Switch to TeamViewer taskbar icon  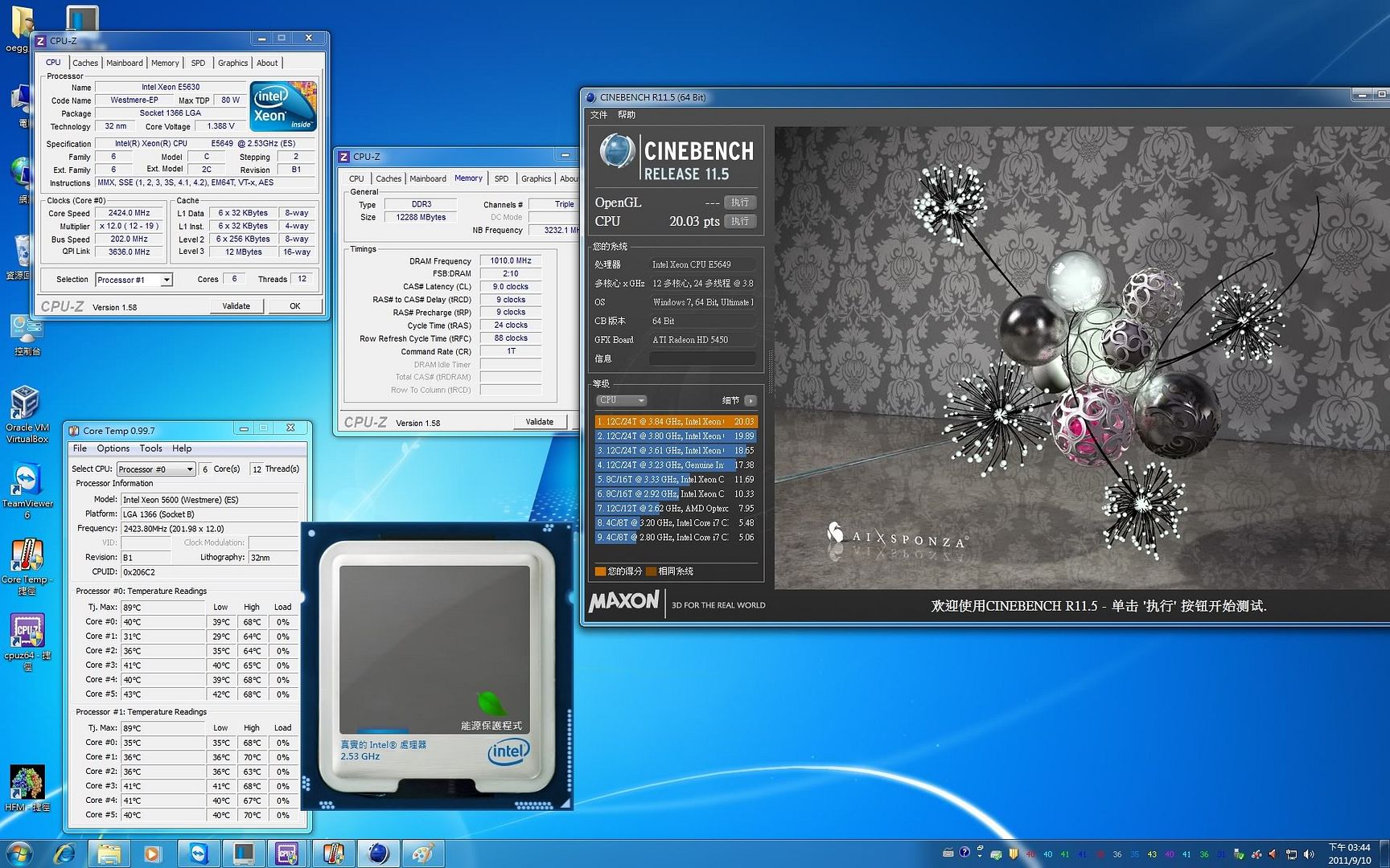point(199,853)
